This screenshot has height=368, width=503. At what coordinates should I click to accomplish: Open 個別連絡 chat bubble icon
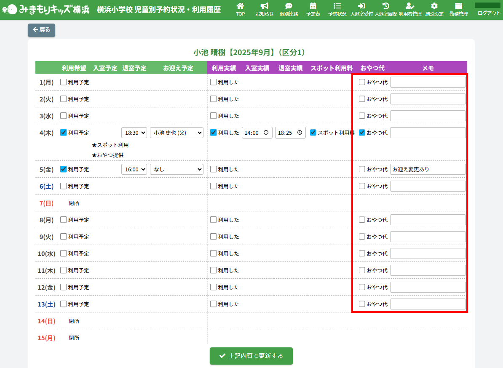(x=289, y=9)
